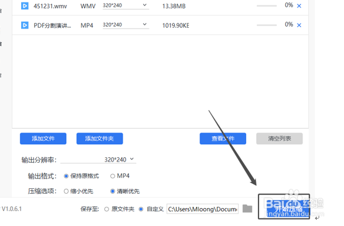
Task: Click the progress bar of 451231.wmv
Action: pyautogui.click(x=267, y=6)
